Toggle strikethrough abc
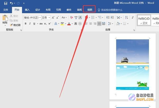 click(x=41, y=24)
